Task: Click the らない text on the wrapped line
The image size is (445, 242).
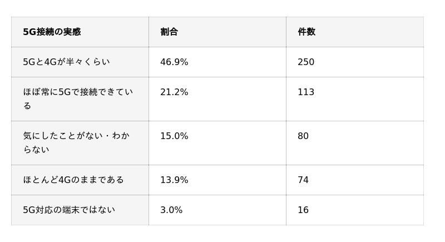Action: point(36,150)
